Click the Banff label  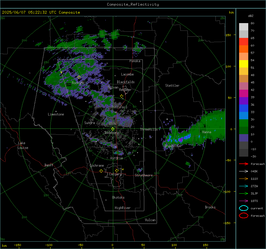49,165
